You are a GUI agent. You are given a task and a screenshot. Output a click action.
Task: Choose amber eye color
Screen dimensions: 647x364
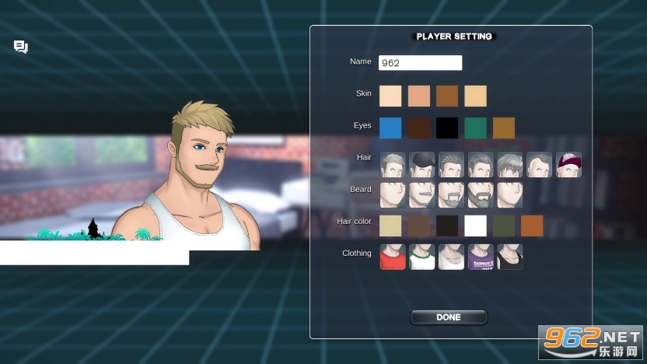pos(504,128)
